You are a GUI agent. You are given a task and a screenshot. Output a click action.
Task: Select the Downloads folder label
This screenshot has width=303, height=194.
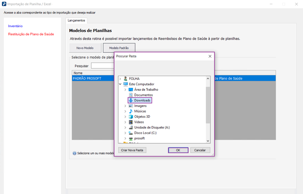pos(142,100)
